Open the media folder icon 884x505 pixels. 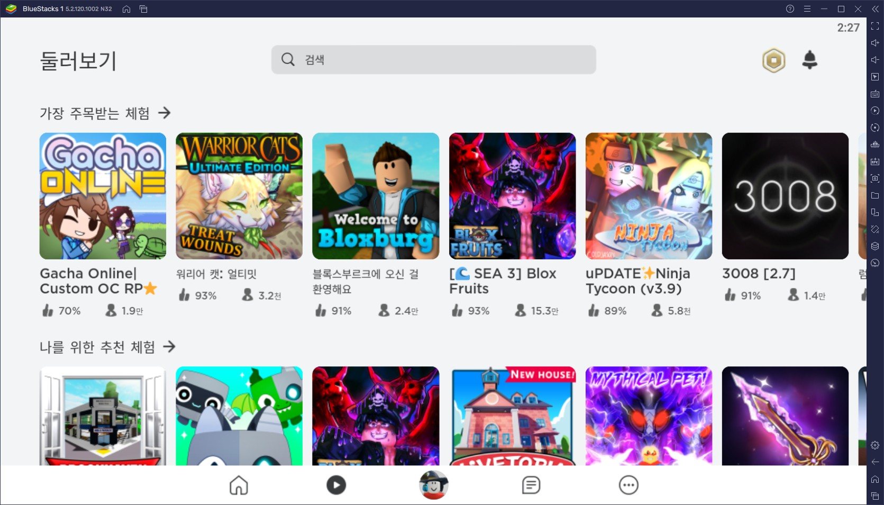pyautogui.click(x=875, y=195)
